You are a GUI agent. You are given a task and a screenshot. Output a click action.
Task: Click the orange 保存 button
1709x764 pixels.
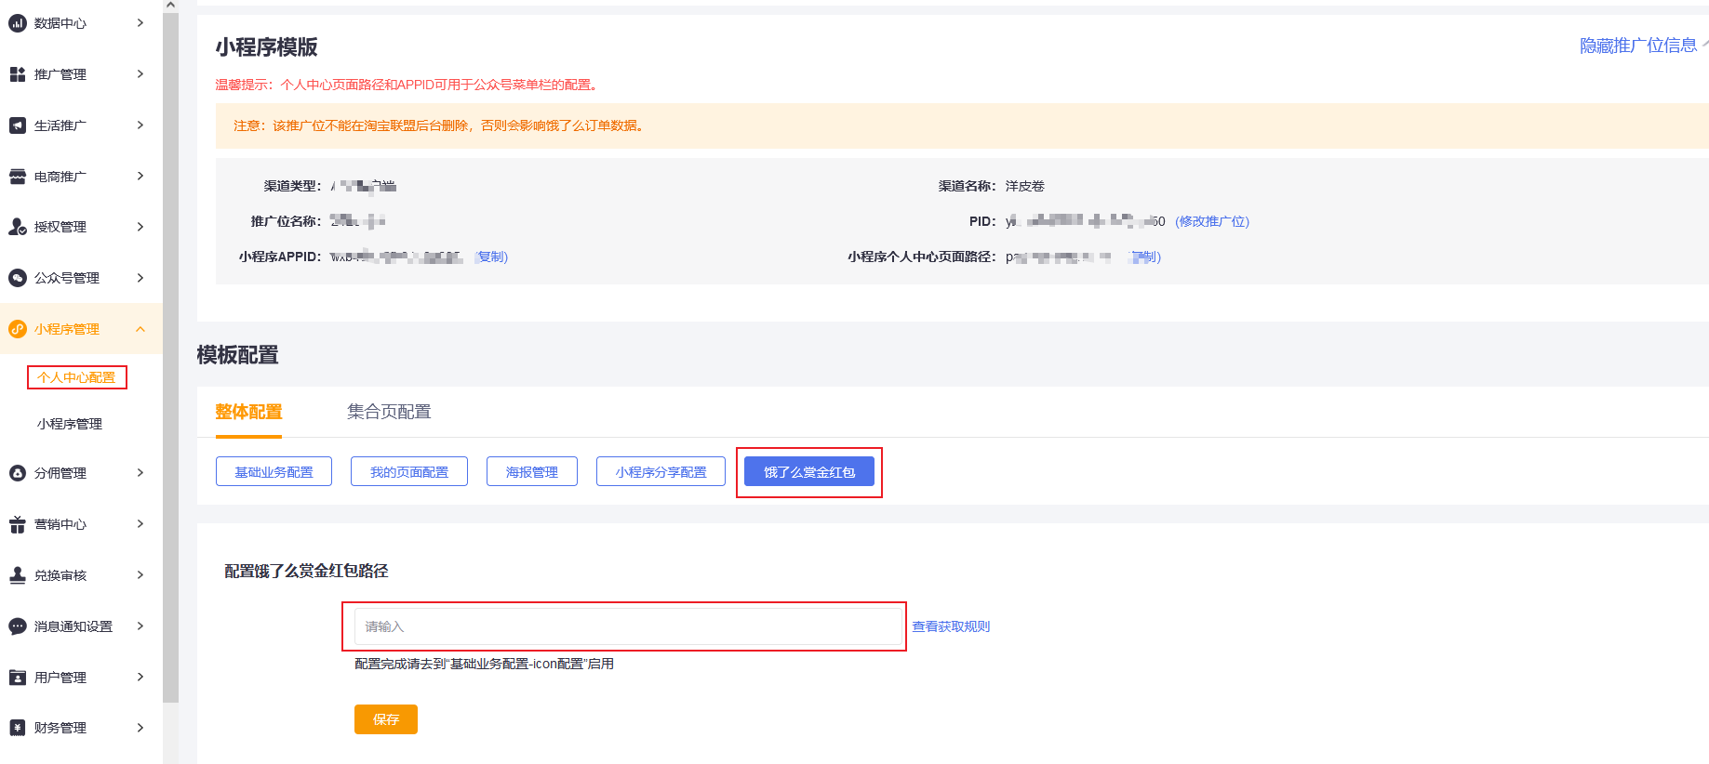tap(386, 719)
